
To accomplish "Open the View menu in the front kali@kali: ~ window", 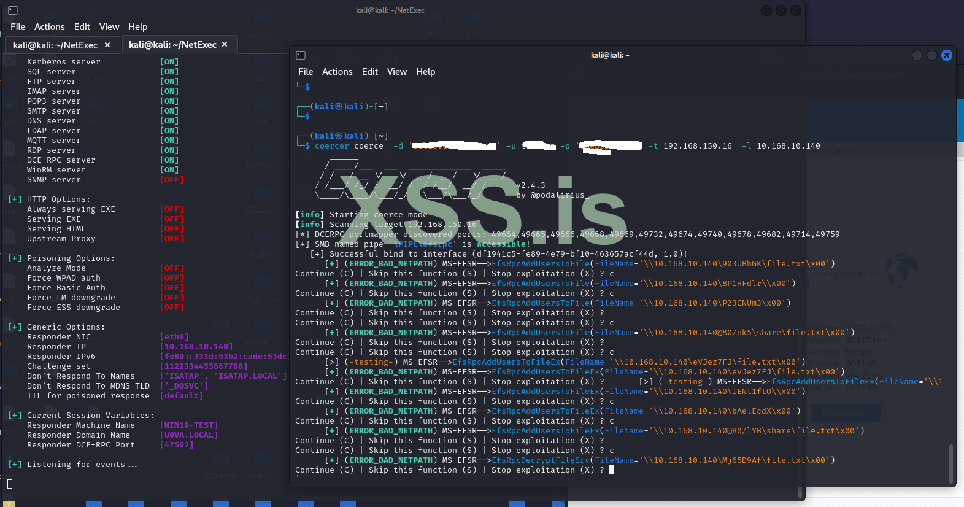I will (x=397, y=72).
